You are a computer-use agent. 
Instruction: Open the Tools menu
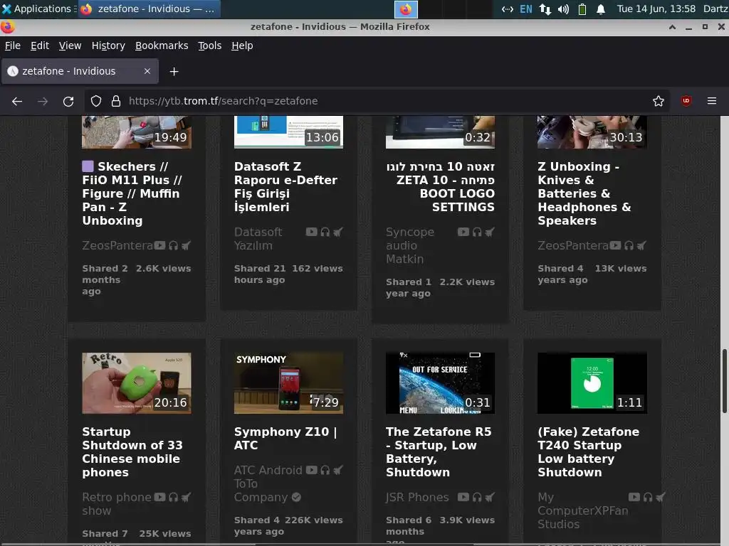coord(210,45)
